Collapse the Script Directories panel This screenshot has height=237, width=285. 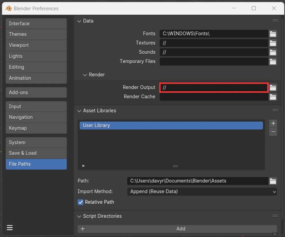click(x=79, y=217)
